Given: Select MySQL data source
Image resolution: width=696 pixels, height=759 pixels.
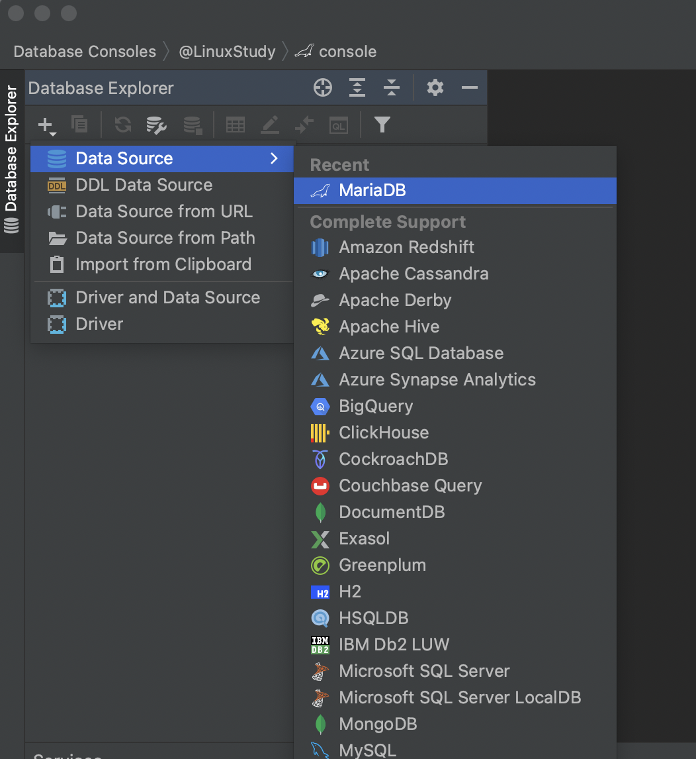Looking at the screenshot, I should coord(455,750).
